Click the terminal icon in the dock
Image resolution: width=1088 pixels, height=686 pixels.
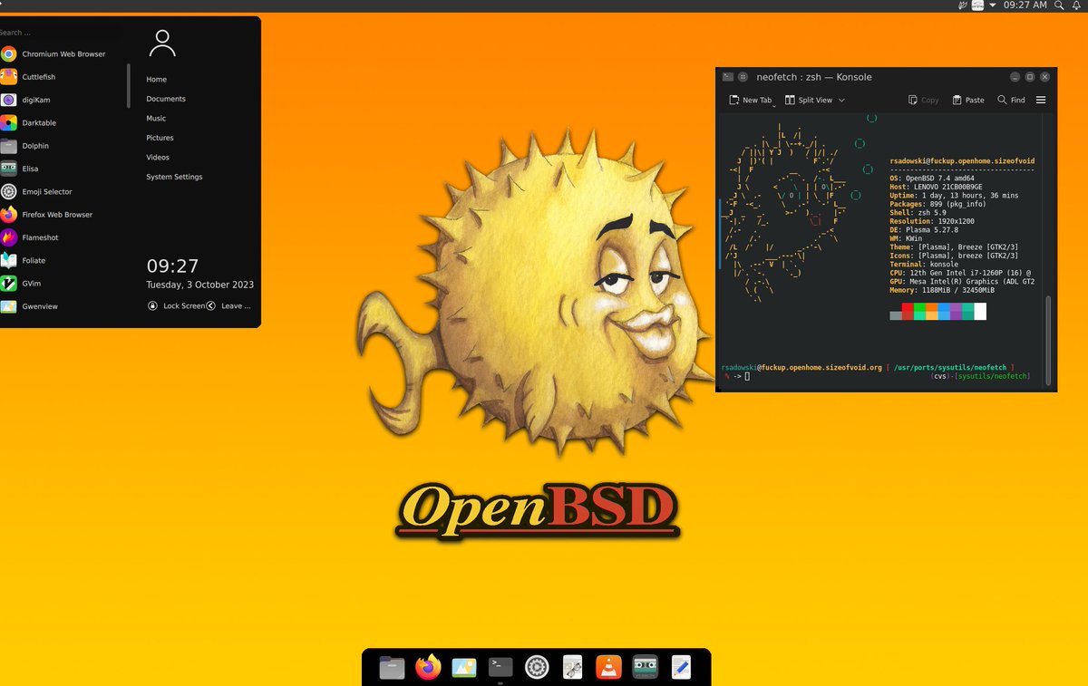500,668
